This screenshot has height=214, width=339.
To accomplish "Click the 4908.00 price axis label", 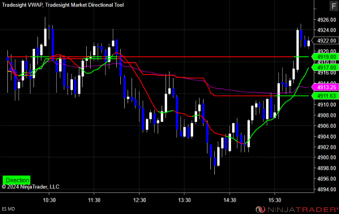I will pos(327,115).
